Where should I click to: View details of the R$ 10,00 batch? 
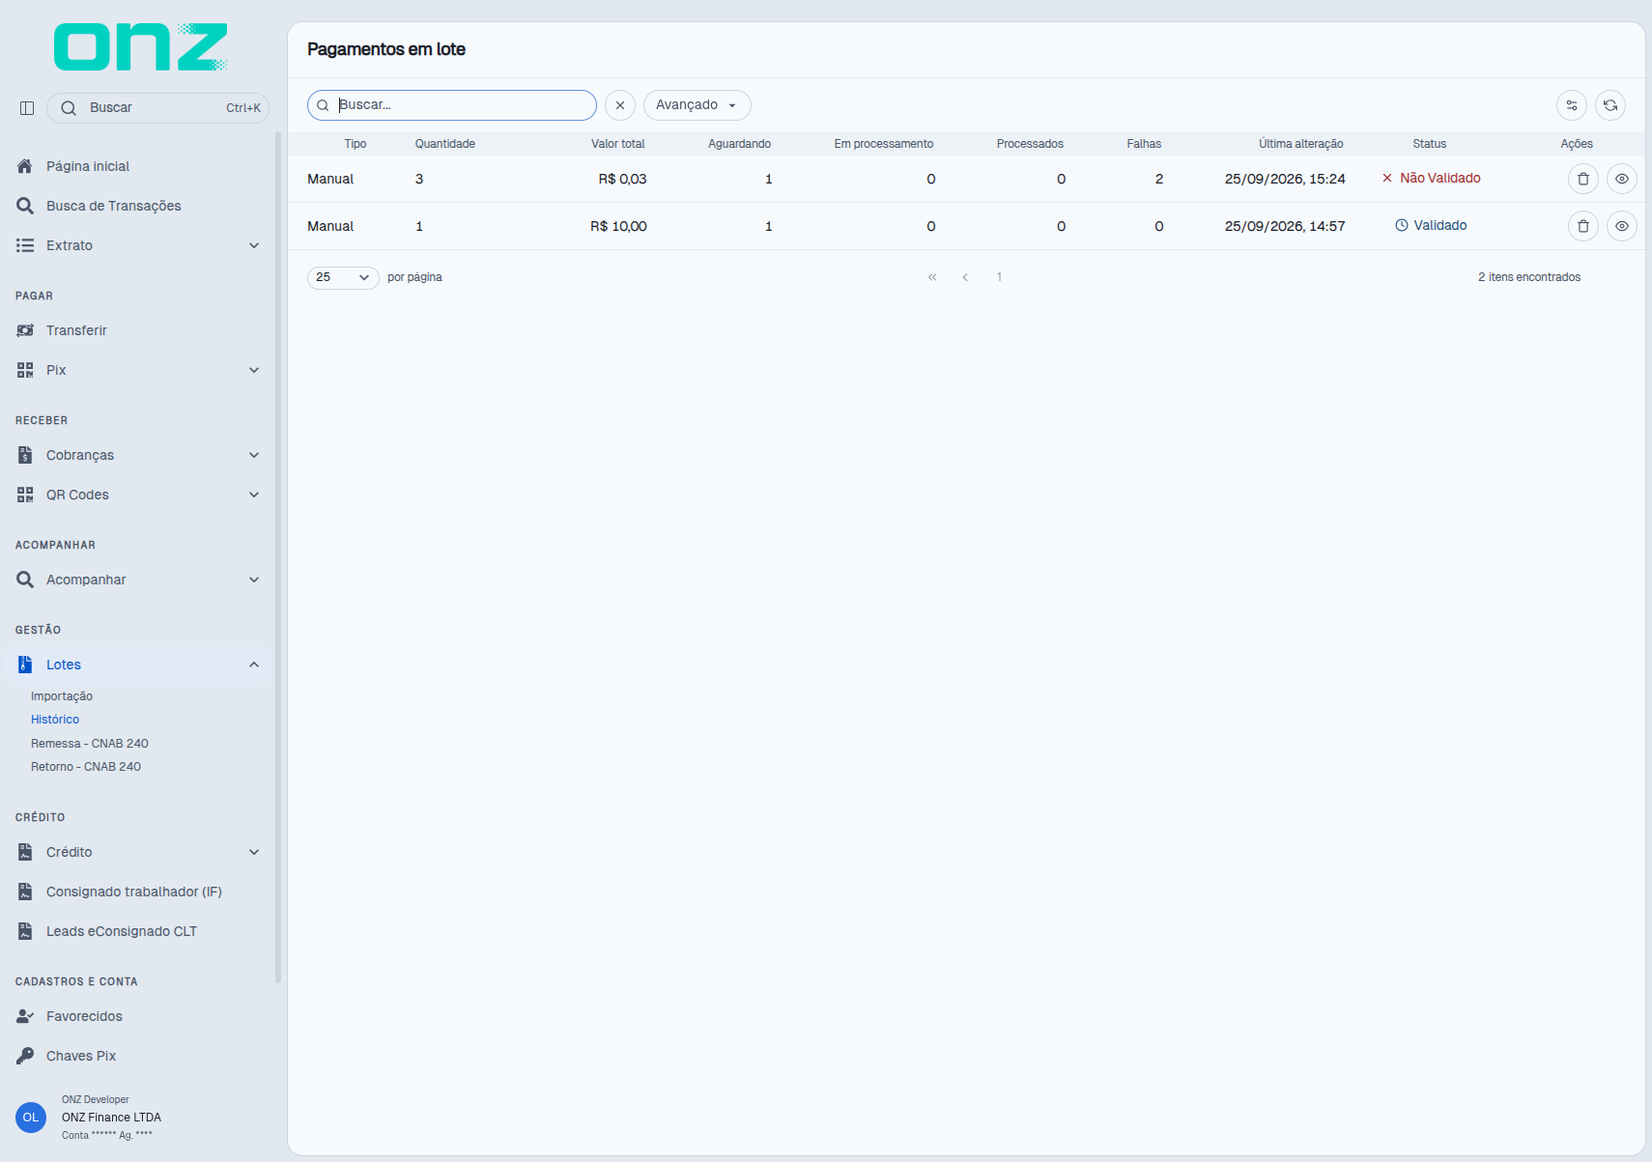[x=1622, y=226]
